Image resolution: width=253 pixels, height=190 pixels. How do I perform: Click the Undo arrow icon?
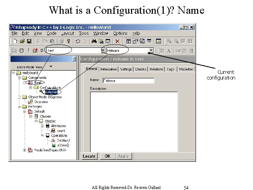(x=78, y=42)
